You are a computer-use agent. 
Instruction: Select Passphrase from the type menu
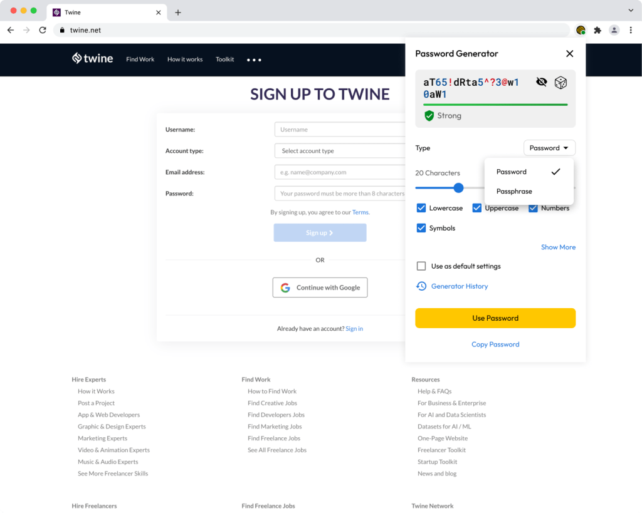[x=514, y=192]
